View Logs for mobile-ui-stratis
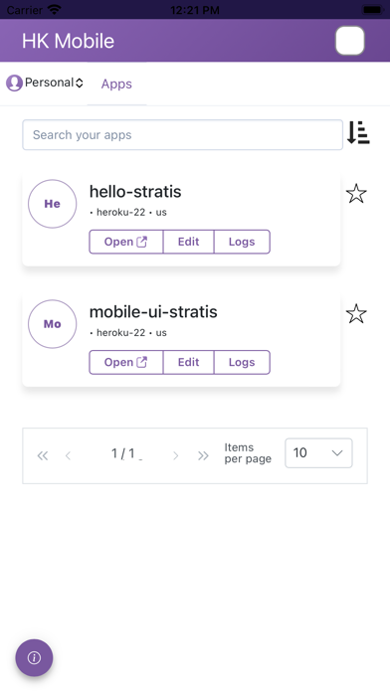The height and width of the screenshot is (692, 390). click(x=242, y=362)
